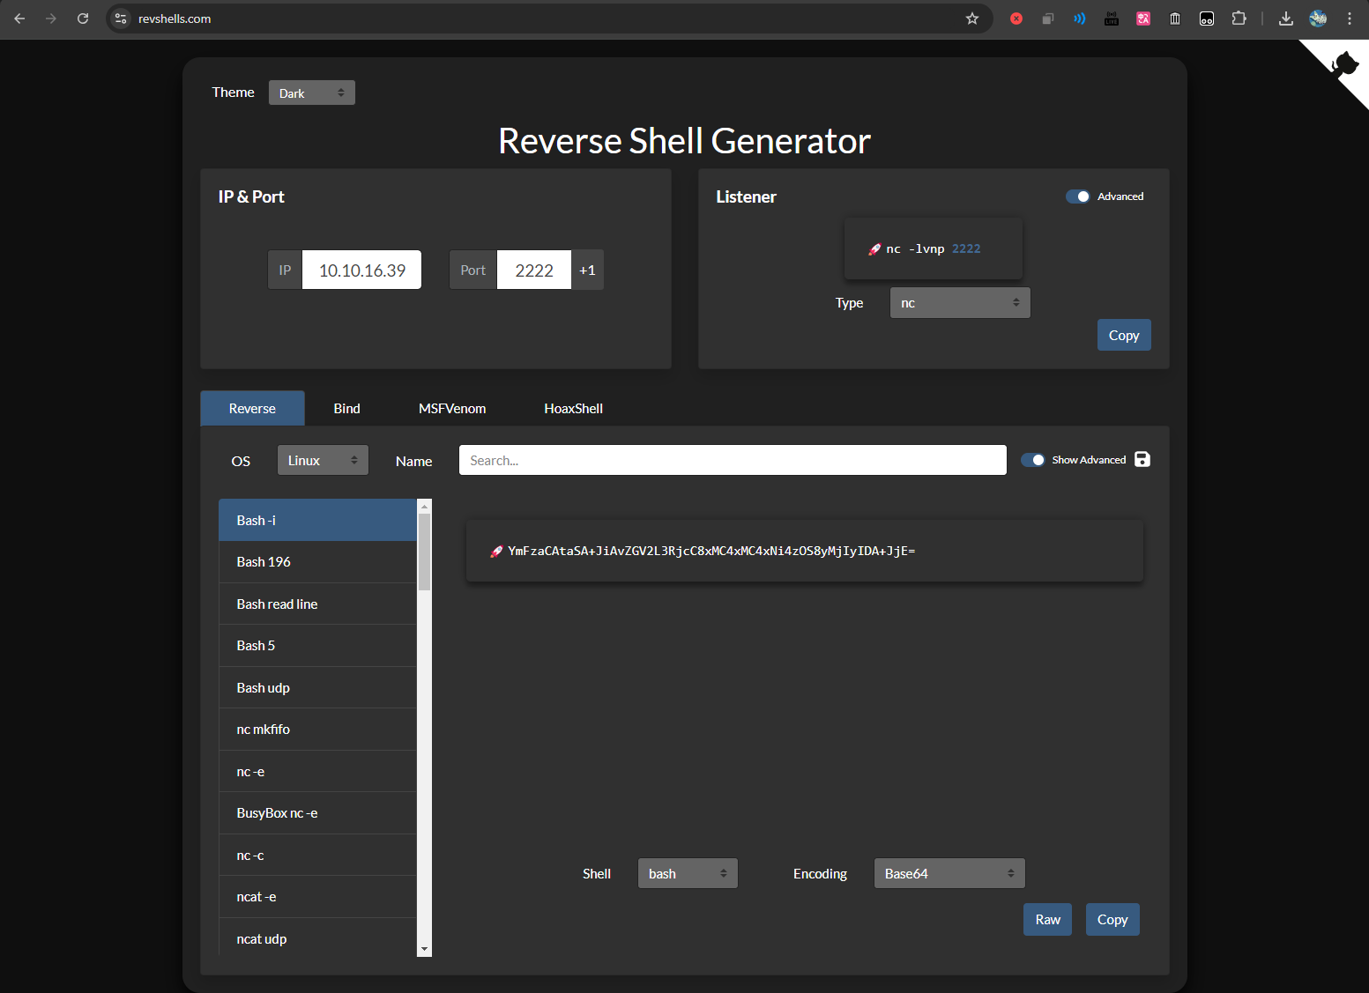1369x993 pixels.
Task: Switch to the Reverse tab
Action: [x=252, y=409]
